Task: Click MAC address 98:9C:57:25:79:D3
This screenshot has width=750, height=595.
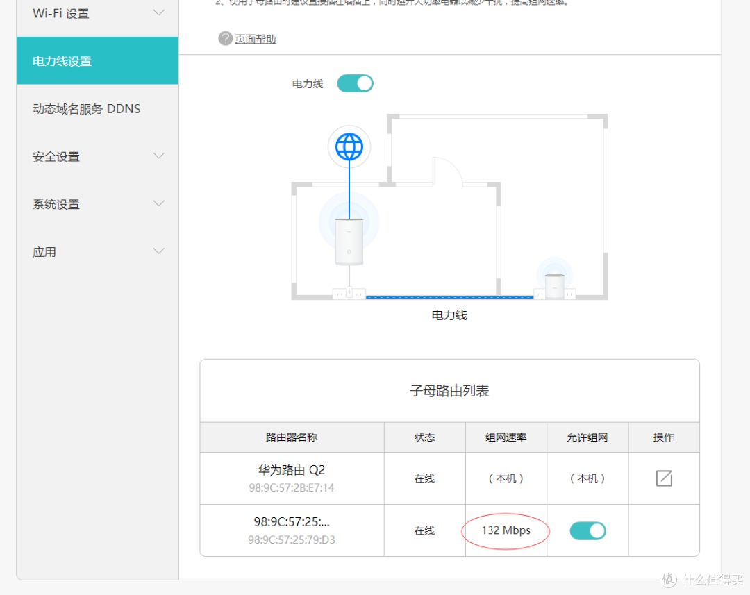Action: pyautogui.click(x=292, y=540)
